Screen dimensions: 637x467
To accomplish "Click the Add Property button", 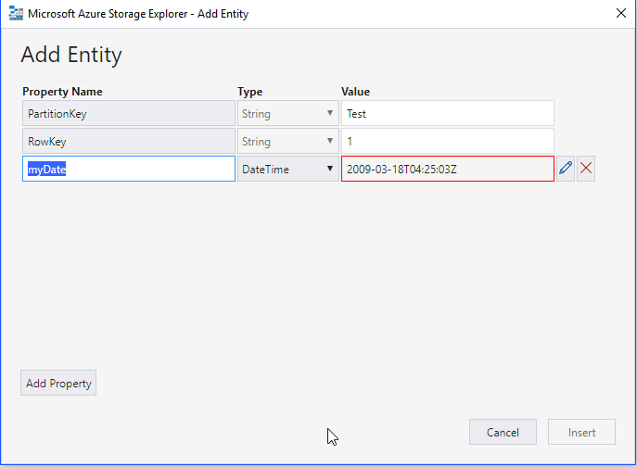I will click(58, 383).
